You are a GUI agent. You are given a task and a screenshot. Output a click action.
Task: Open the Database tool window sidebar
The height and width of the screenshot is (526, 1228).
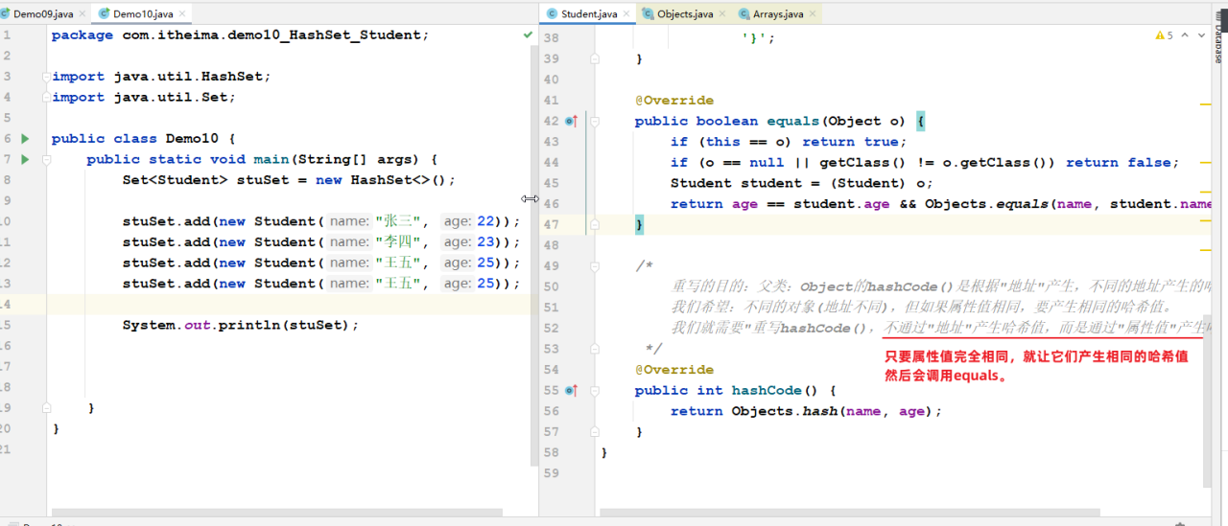click(1220, 36)
